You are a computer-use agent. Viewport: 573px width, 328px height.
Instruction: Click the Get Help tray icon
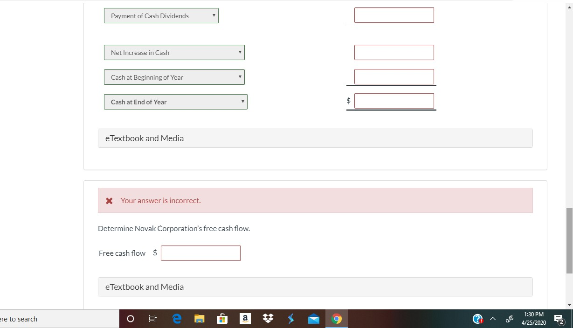pos(478,319)
